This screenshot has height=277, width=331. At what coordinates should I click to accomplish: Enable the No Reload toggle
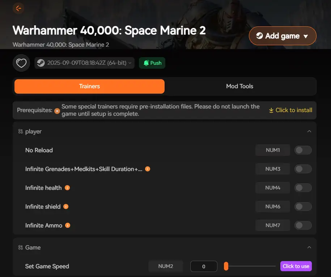pos(303,150)
